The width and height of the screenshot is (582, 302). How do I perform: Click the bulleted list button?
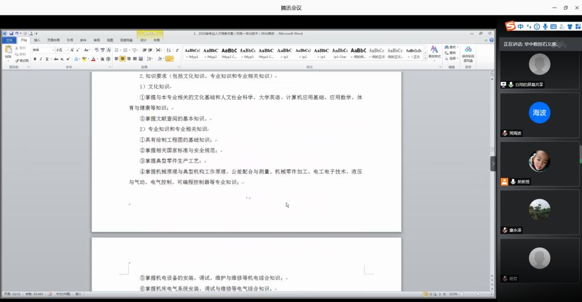(x=117, y=50)
